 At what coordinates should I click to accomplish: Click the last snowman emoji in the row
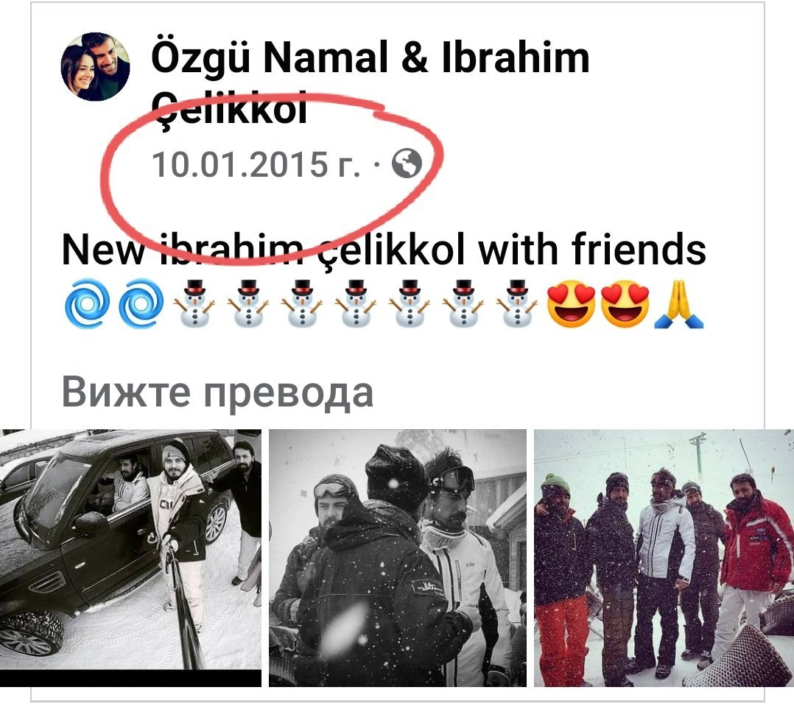(516, 303)
